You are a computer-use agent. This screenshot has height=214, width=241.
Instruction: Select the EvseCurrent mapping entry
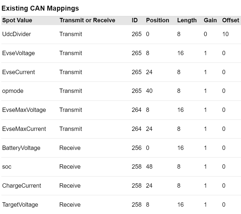[19, 72]
